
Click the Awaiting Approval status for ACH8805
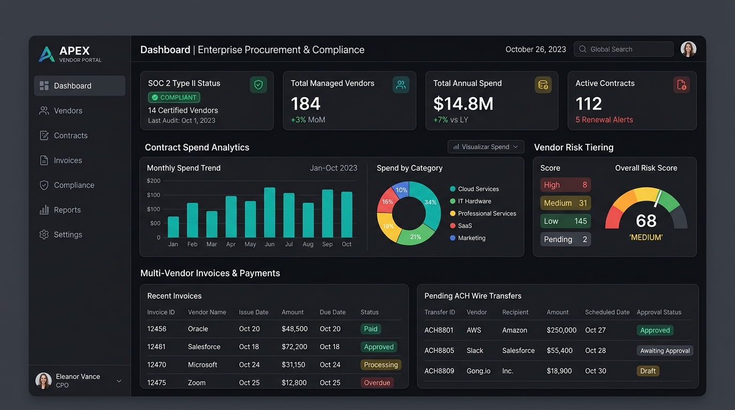pos(665,351)
